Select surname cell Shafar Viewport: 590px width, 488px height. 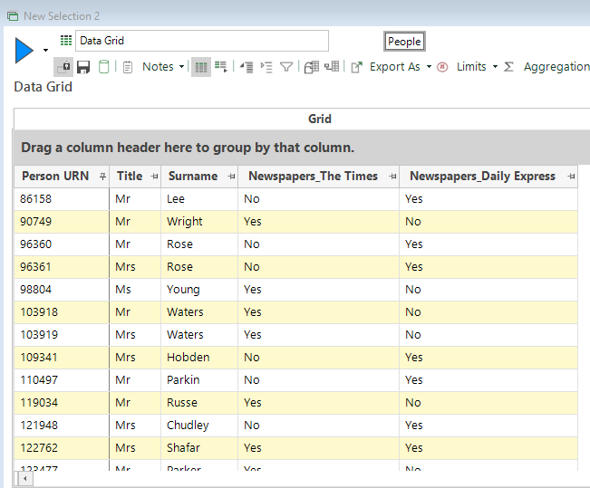199,448
